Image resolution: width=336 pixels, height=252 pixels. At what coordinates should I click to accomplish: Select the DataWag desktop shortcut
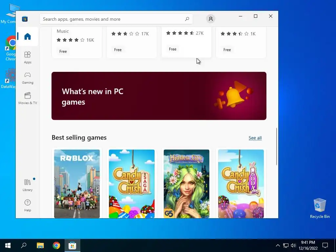click(8, 78)
